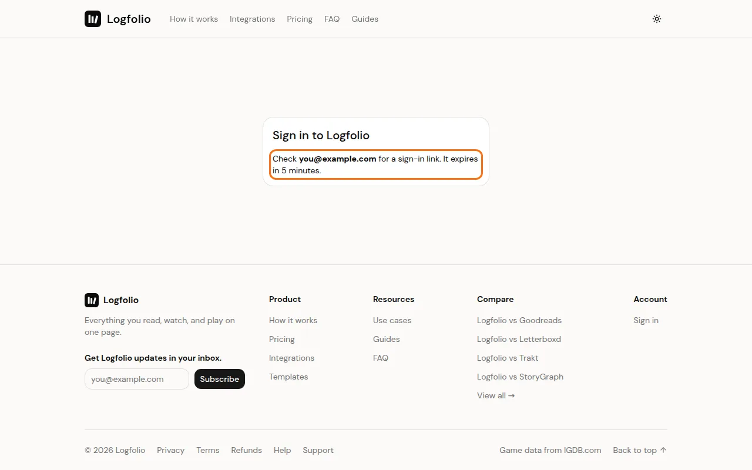The image size is (752, 470).
Task: Click the you@example.com bold text in message
Action: click(x=338, y=159)
